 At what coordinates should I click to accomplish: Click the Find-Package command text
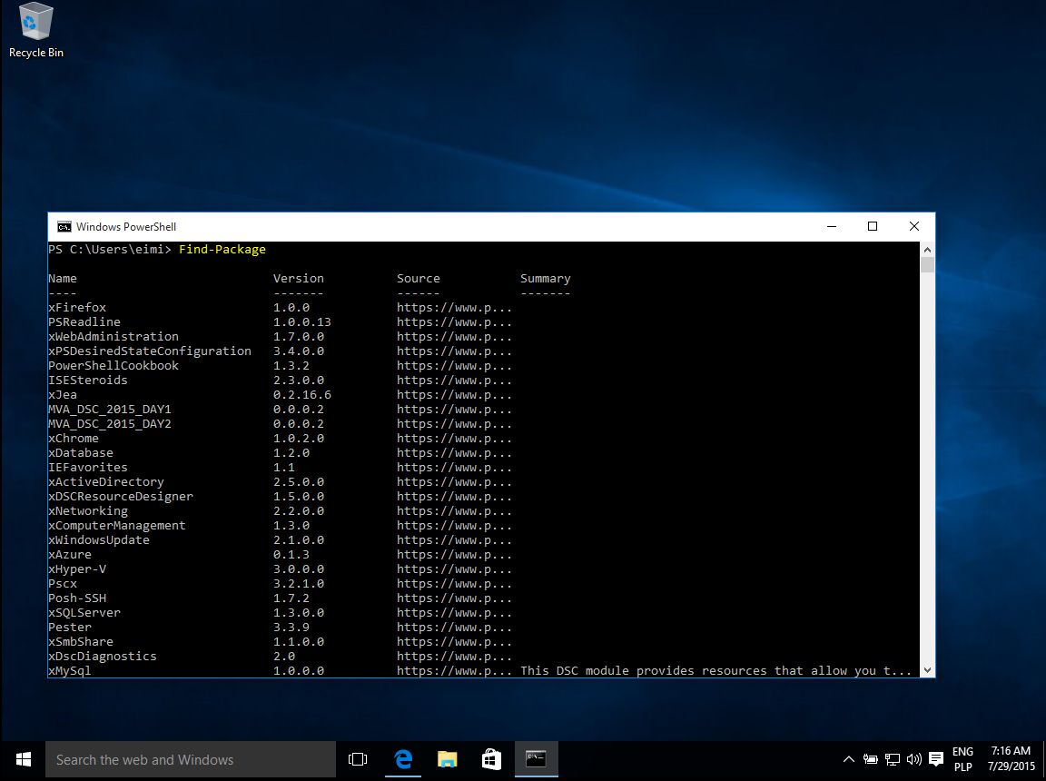pos(222,250)
